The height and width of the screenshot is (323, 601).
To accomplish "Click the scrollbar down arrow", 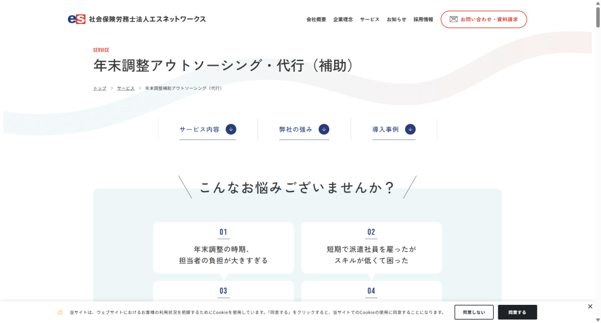I will point(597,319).
